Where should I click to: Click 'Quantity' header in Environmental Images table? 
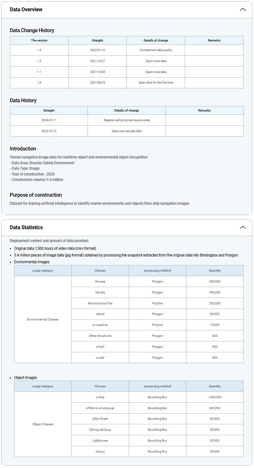click(x=215, y=271)
